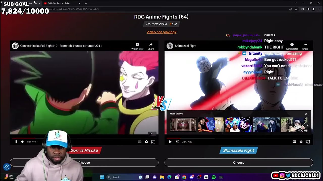323x181 pixels.
Task: Seek in the Gon vs Hisoka progress bar
Action: coord(84,138)
